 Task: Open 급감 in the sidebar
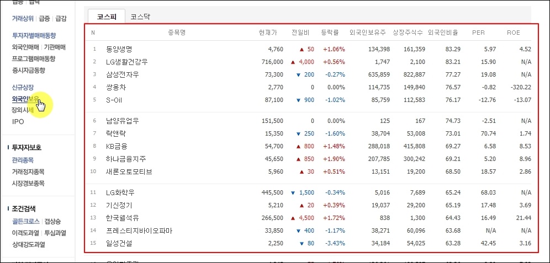pos(61,19)
